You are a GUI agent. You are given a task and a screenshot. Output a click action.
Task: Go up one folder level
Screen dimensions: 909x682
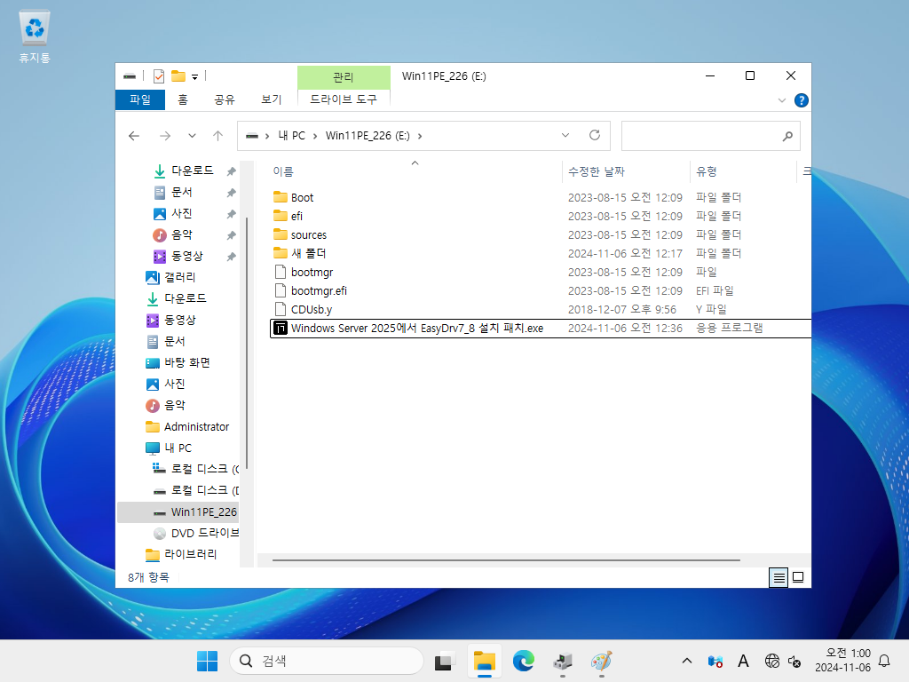coord(218,136)
